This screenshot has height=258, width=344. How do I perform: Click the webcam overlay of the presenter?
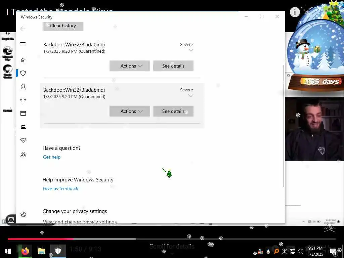314,129
